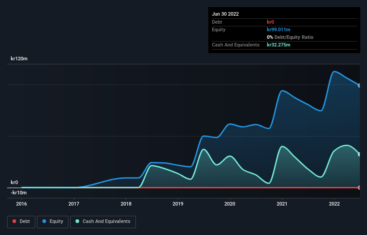Click the kr32.275m cash value in tooltip
The image size is (367, 235).
(278, 45)
